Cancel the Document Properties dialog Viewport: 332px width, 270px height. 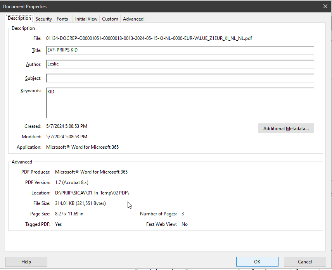click(305, 262)
